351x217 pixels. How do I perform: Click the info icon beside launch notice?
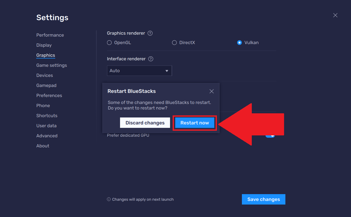click(109, 199)
